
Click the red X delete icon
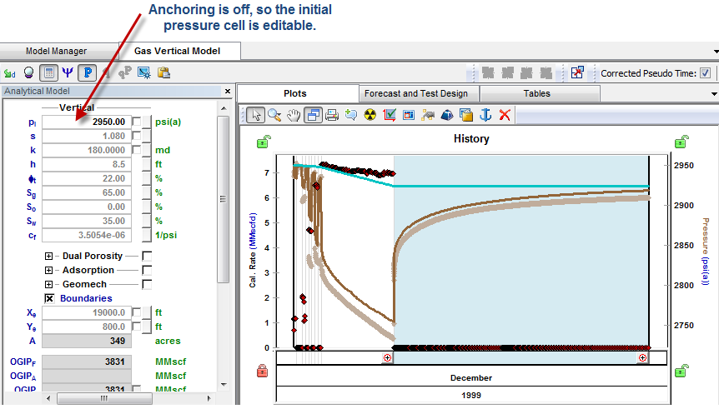click(x=504, y=115)
